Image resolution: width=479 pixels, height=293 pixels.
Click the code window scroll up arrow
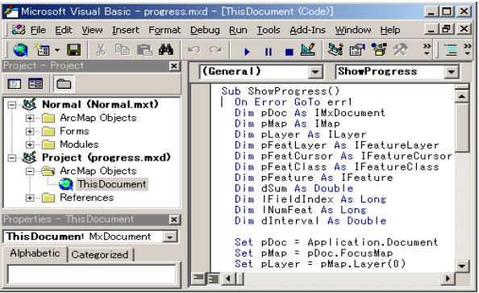(x=461, y=96)
